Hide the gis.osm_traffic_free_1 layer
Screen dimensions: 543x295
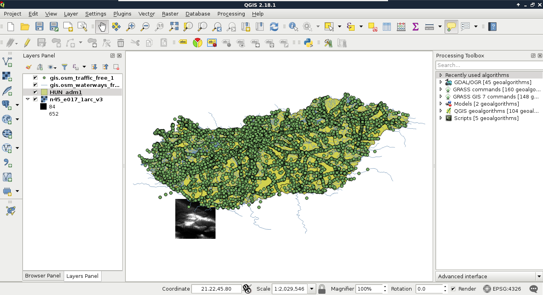coord(35,78)
